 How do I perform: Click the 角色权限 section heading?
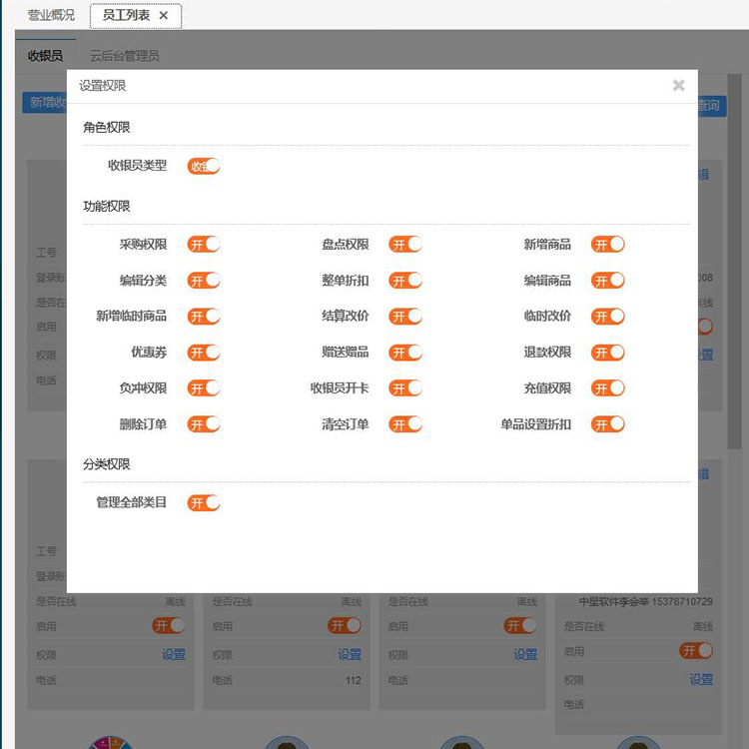click(107, 128)
